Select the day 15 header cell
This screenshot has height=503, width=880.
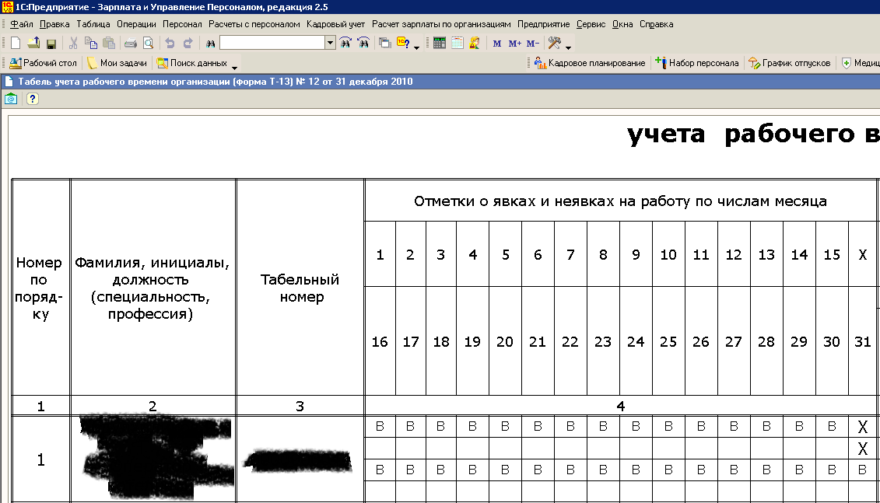click(x=831, y=254)
